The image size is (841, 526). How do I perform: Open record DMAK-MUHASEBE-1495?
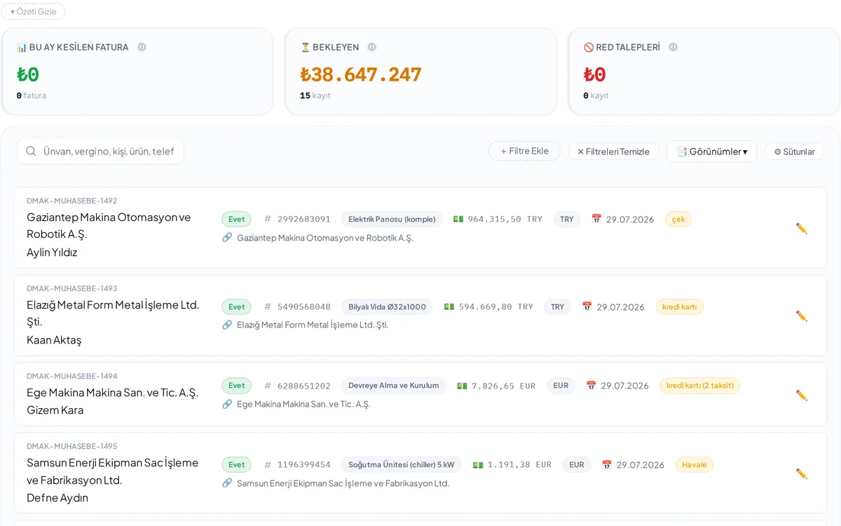point(72,446)
